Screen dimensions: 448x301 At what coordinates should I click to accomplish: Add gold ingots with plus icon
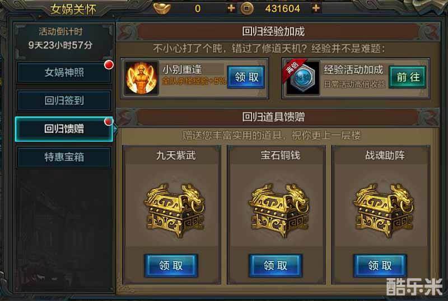231,8
